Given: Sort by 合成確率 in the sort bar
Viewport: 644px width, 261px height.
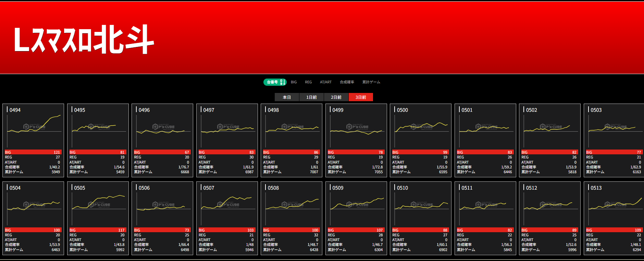Looking at the screenshot, I should click(x=347, y=82).
